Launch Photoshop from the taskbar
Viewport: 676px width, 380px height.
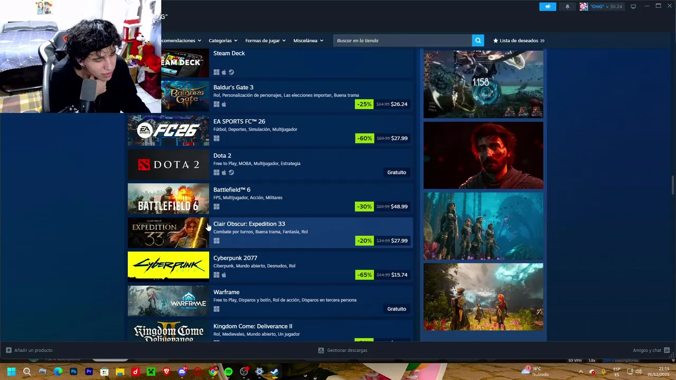[73, 372]
